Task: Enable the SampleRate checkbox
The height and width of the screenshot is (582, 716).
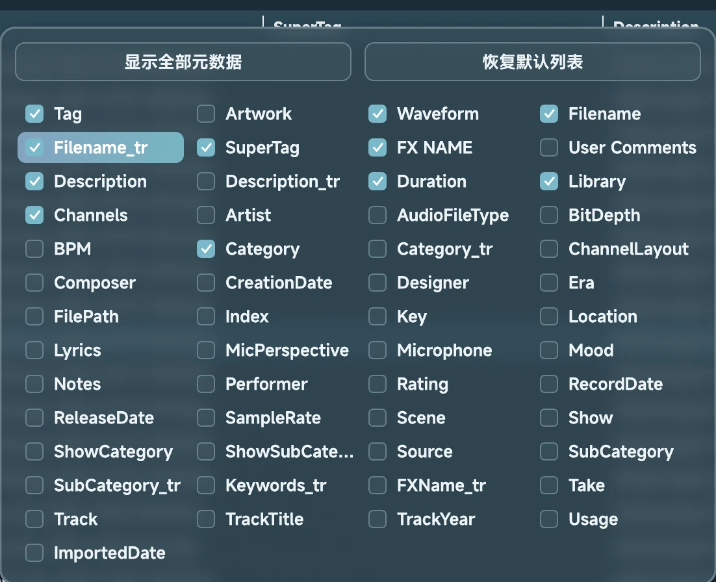Action: click(206, 418)
